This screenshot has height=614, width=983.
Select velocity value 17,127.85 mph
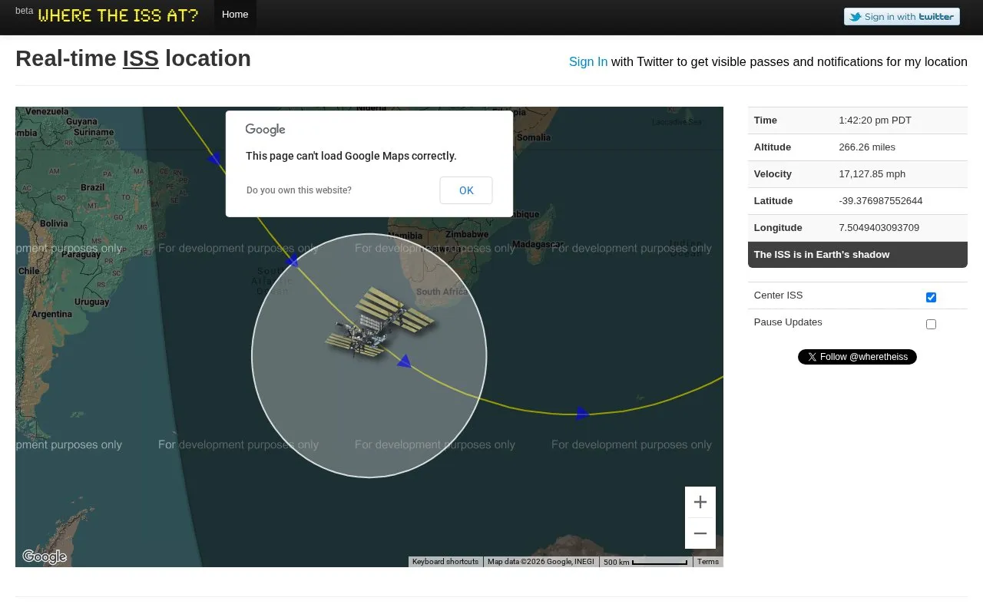(872, 174)
